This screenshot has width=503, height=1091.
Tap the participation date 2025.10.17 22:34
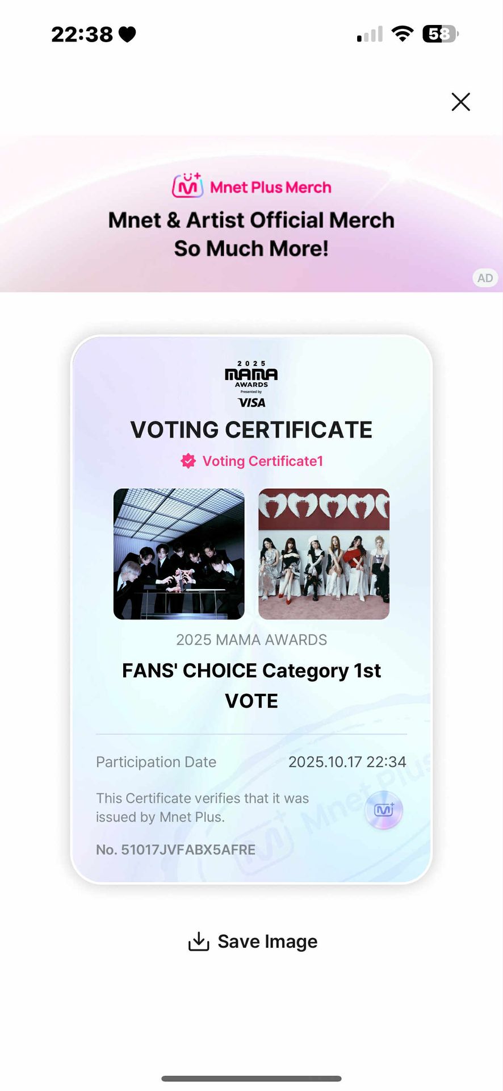(x=347, y=762)
